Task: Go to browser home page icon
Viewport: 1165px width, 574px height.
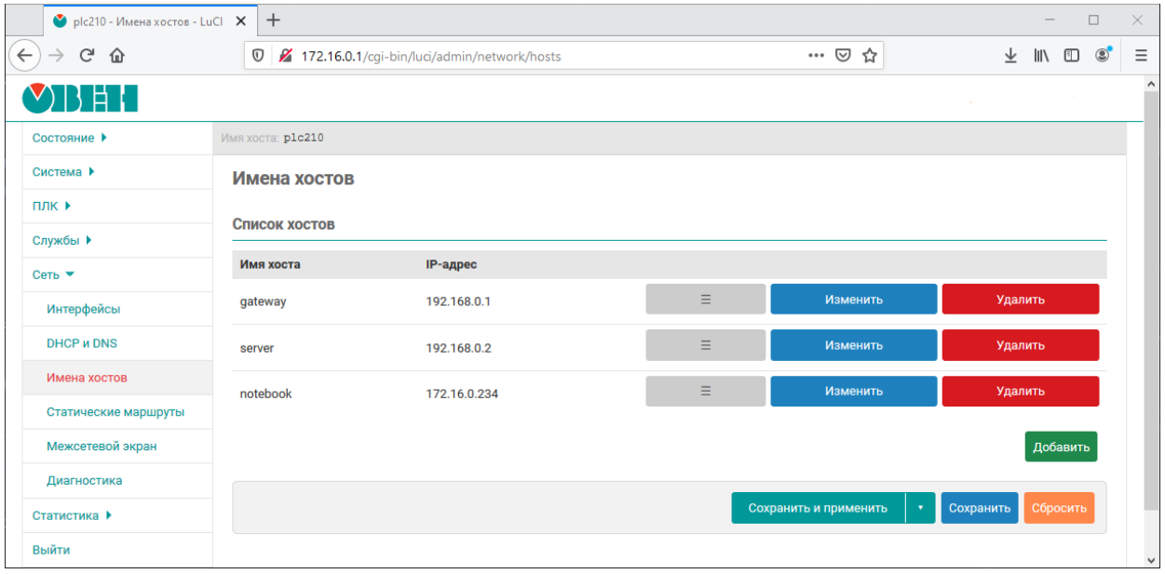Action: pos(117,56)
